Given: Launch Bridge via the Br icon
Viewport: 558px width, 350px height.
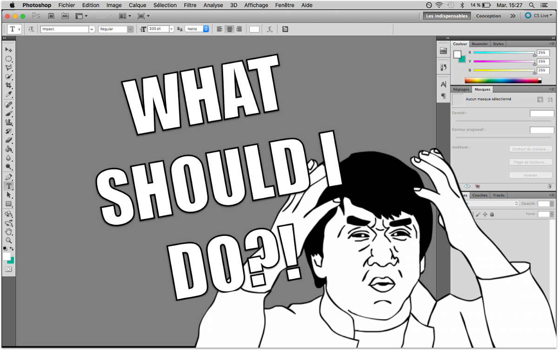Looking at the screenshot, I should (51, 16).
